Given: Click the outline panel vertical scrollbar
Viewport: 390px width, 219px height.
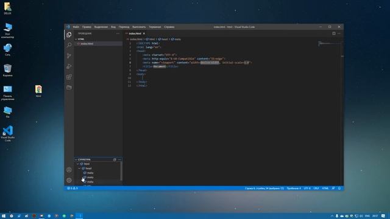Looking at the screenshot, I should [121, 171].
